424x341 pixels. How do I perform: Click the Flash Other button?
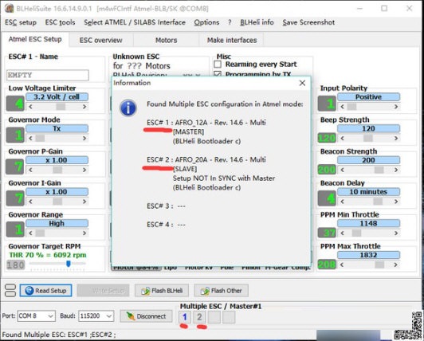pos(222,291)
